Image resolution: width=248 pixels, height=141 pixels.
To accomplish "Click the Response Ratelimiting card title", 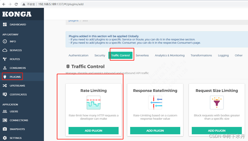I will 155,91.
